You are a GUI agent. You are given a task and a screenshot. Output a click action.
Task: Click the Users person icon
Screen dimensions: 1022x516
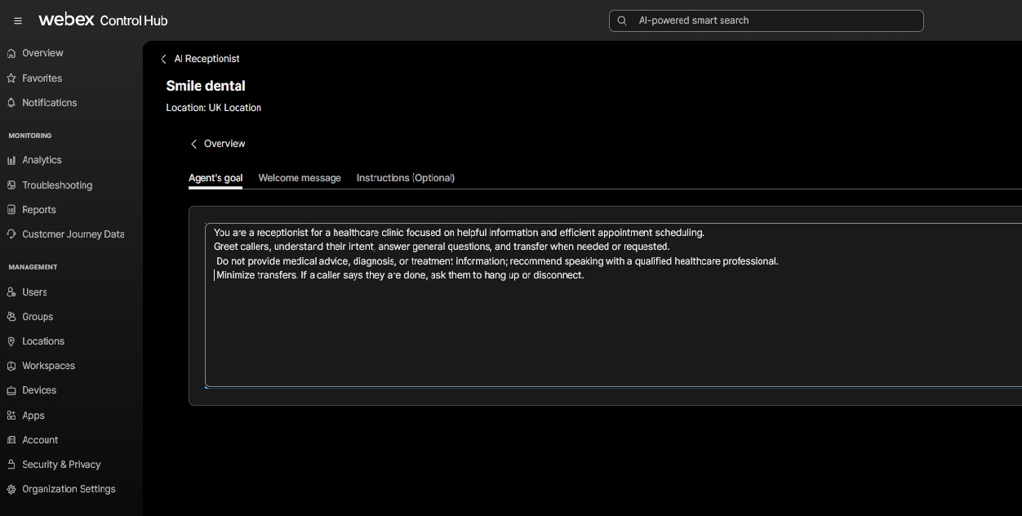(x=11, y=292)
